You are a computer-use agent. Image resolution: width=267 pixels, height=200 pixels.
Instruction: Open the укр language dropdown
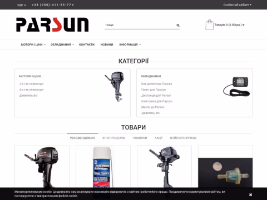(21, 5)
